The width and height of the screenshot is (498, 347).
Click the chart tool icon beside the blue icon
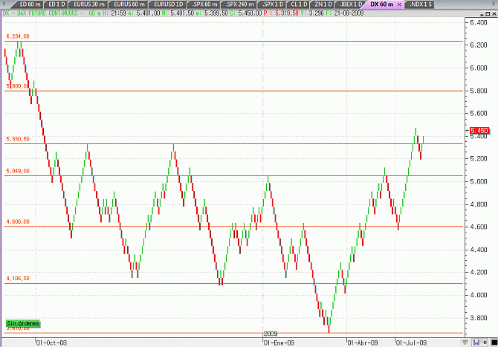tap(485, 343)
